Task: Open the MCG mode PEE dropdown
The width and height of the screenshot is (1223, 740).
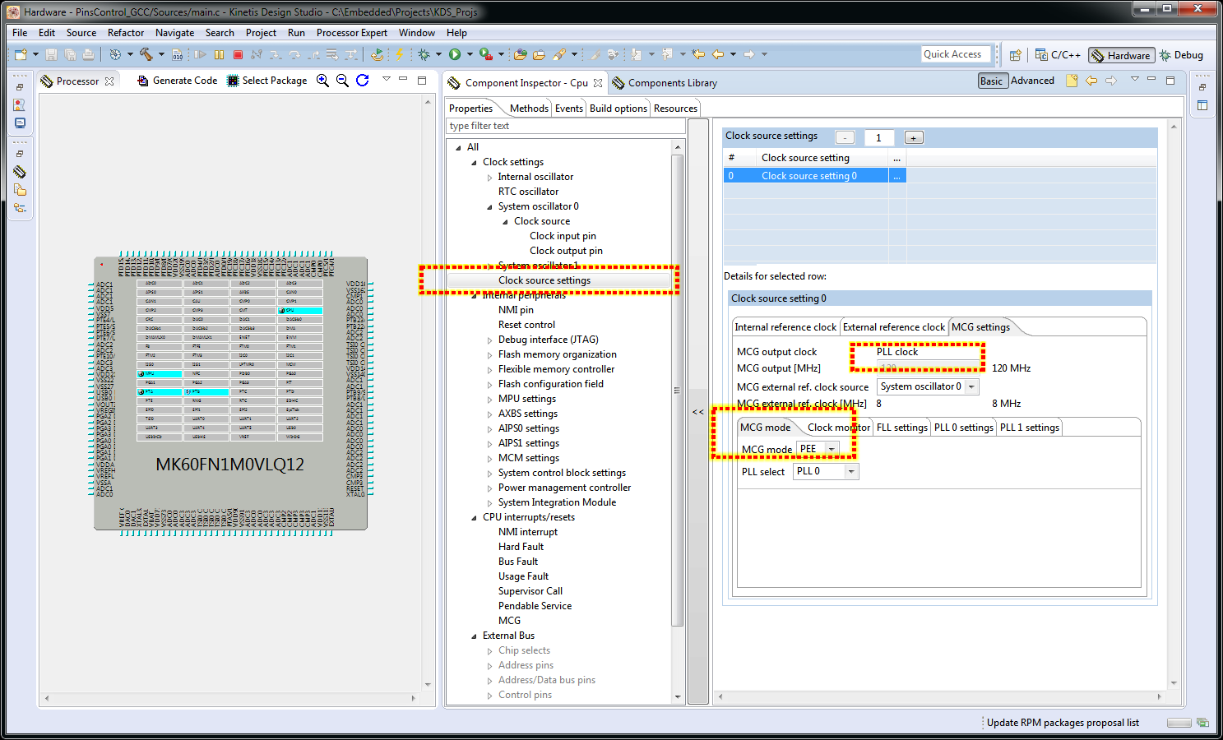Action: 832,449
